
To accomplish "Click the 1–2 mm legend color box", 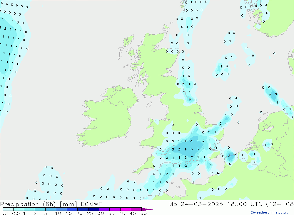I will 29,209.
